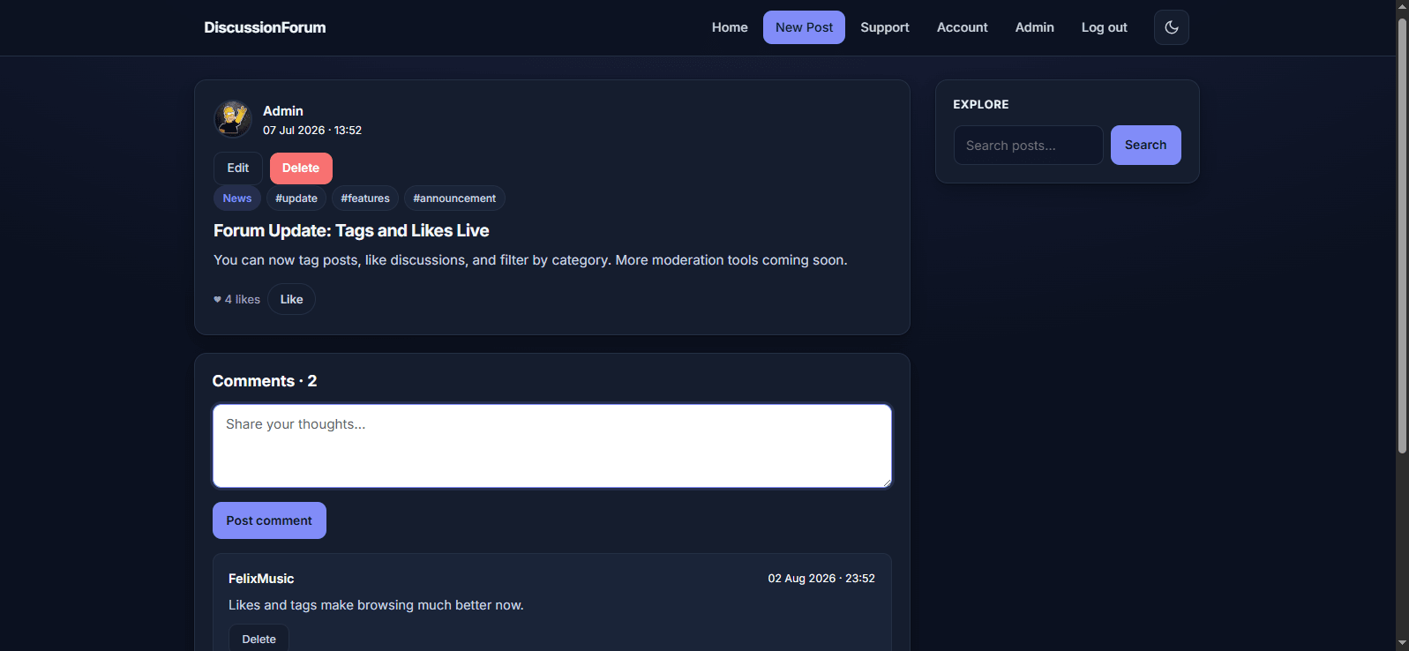Click Log out in the navbar
The width and height of the screenshot is (1409, 651).
point(1104,27)
